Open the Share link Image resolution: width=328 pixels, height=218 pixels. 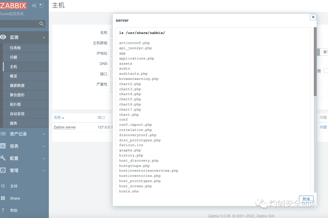click(15, 198)
